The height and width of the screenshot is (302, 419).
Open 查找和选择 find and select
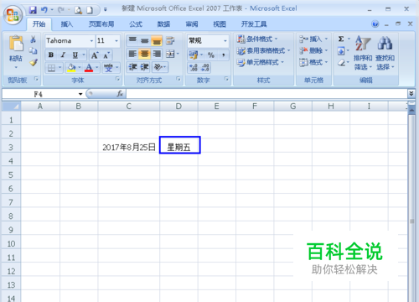pyautogui.click(x=385, y=53)
